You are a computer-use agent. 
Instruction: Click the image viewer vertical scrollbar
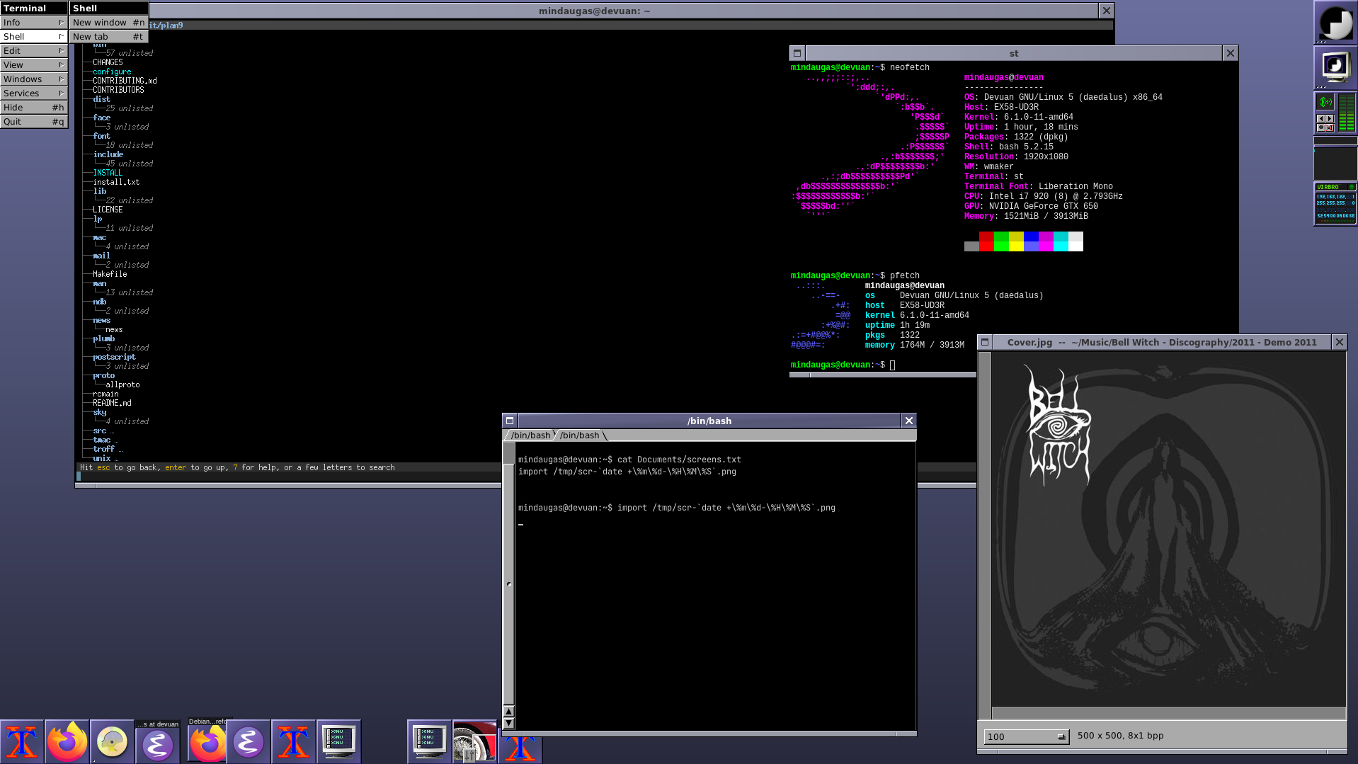(984, 535)
